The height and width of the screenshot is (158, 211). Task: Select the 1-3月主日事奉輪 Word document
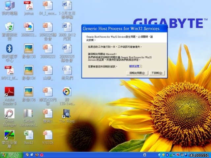click(67, 10)
